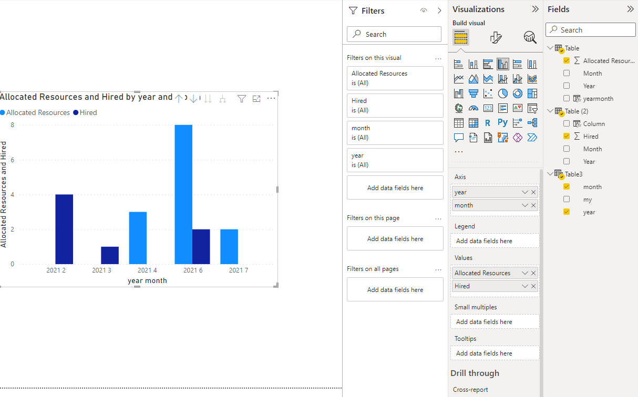The height and width of the screenshot is (397, 638).
Task: Select the Donut chart visualization
Action: click(x=518, y=93)
